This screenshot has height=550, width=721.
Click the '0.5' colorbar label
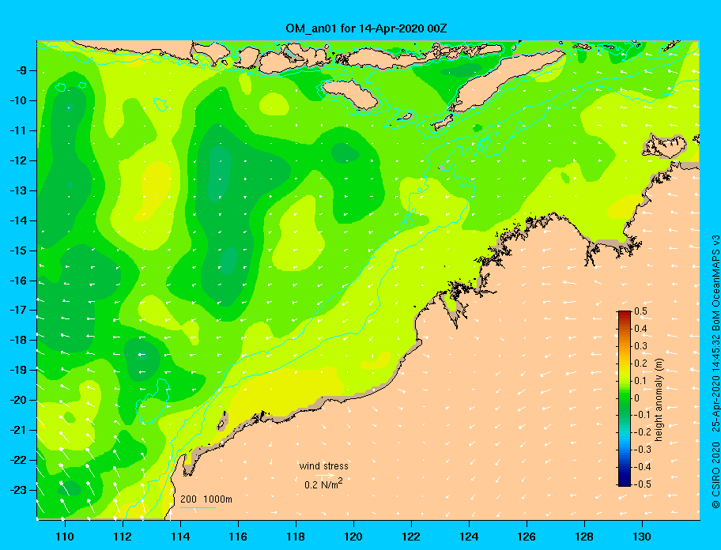pyautogui.click(x=640, y=311)
